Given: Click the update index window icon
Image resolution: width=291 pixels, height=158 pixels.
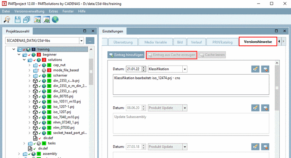Looking at the screenshot, I should pyautogui.click(x=37, y=19).
